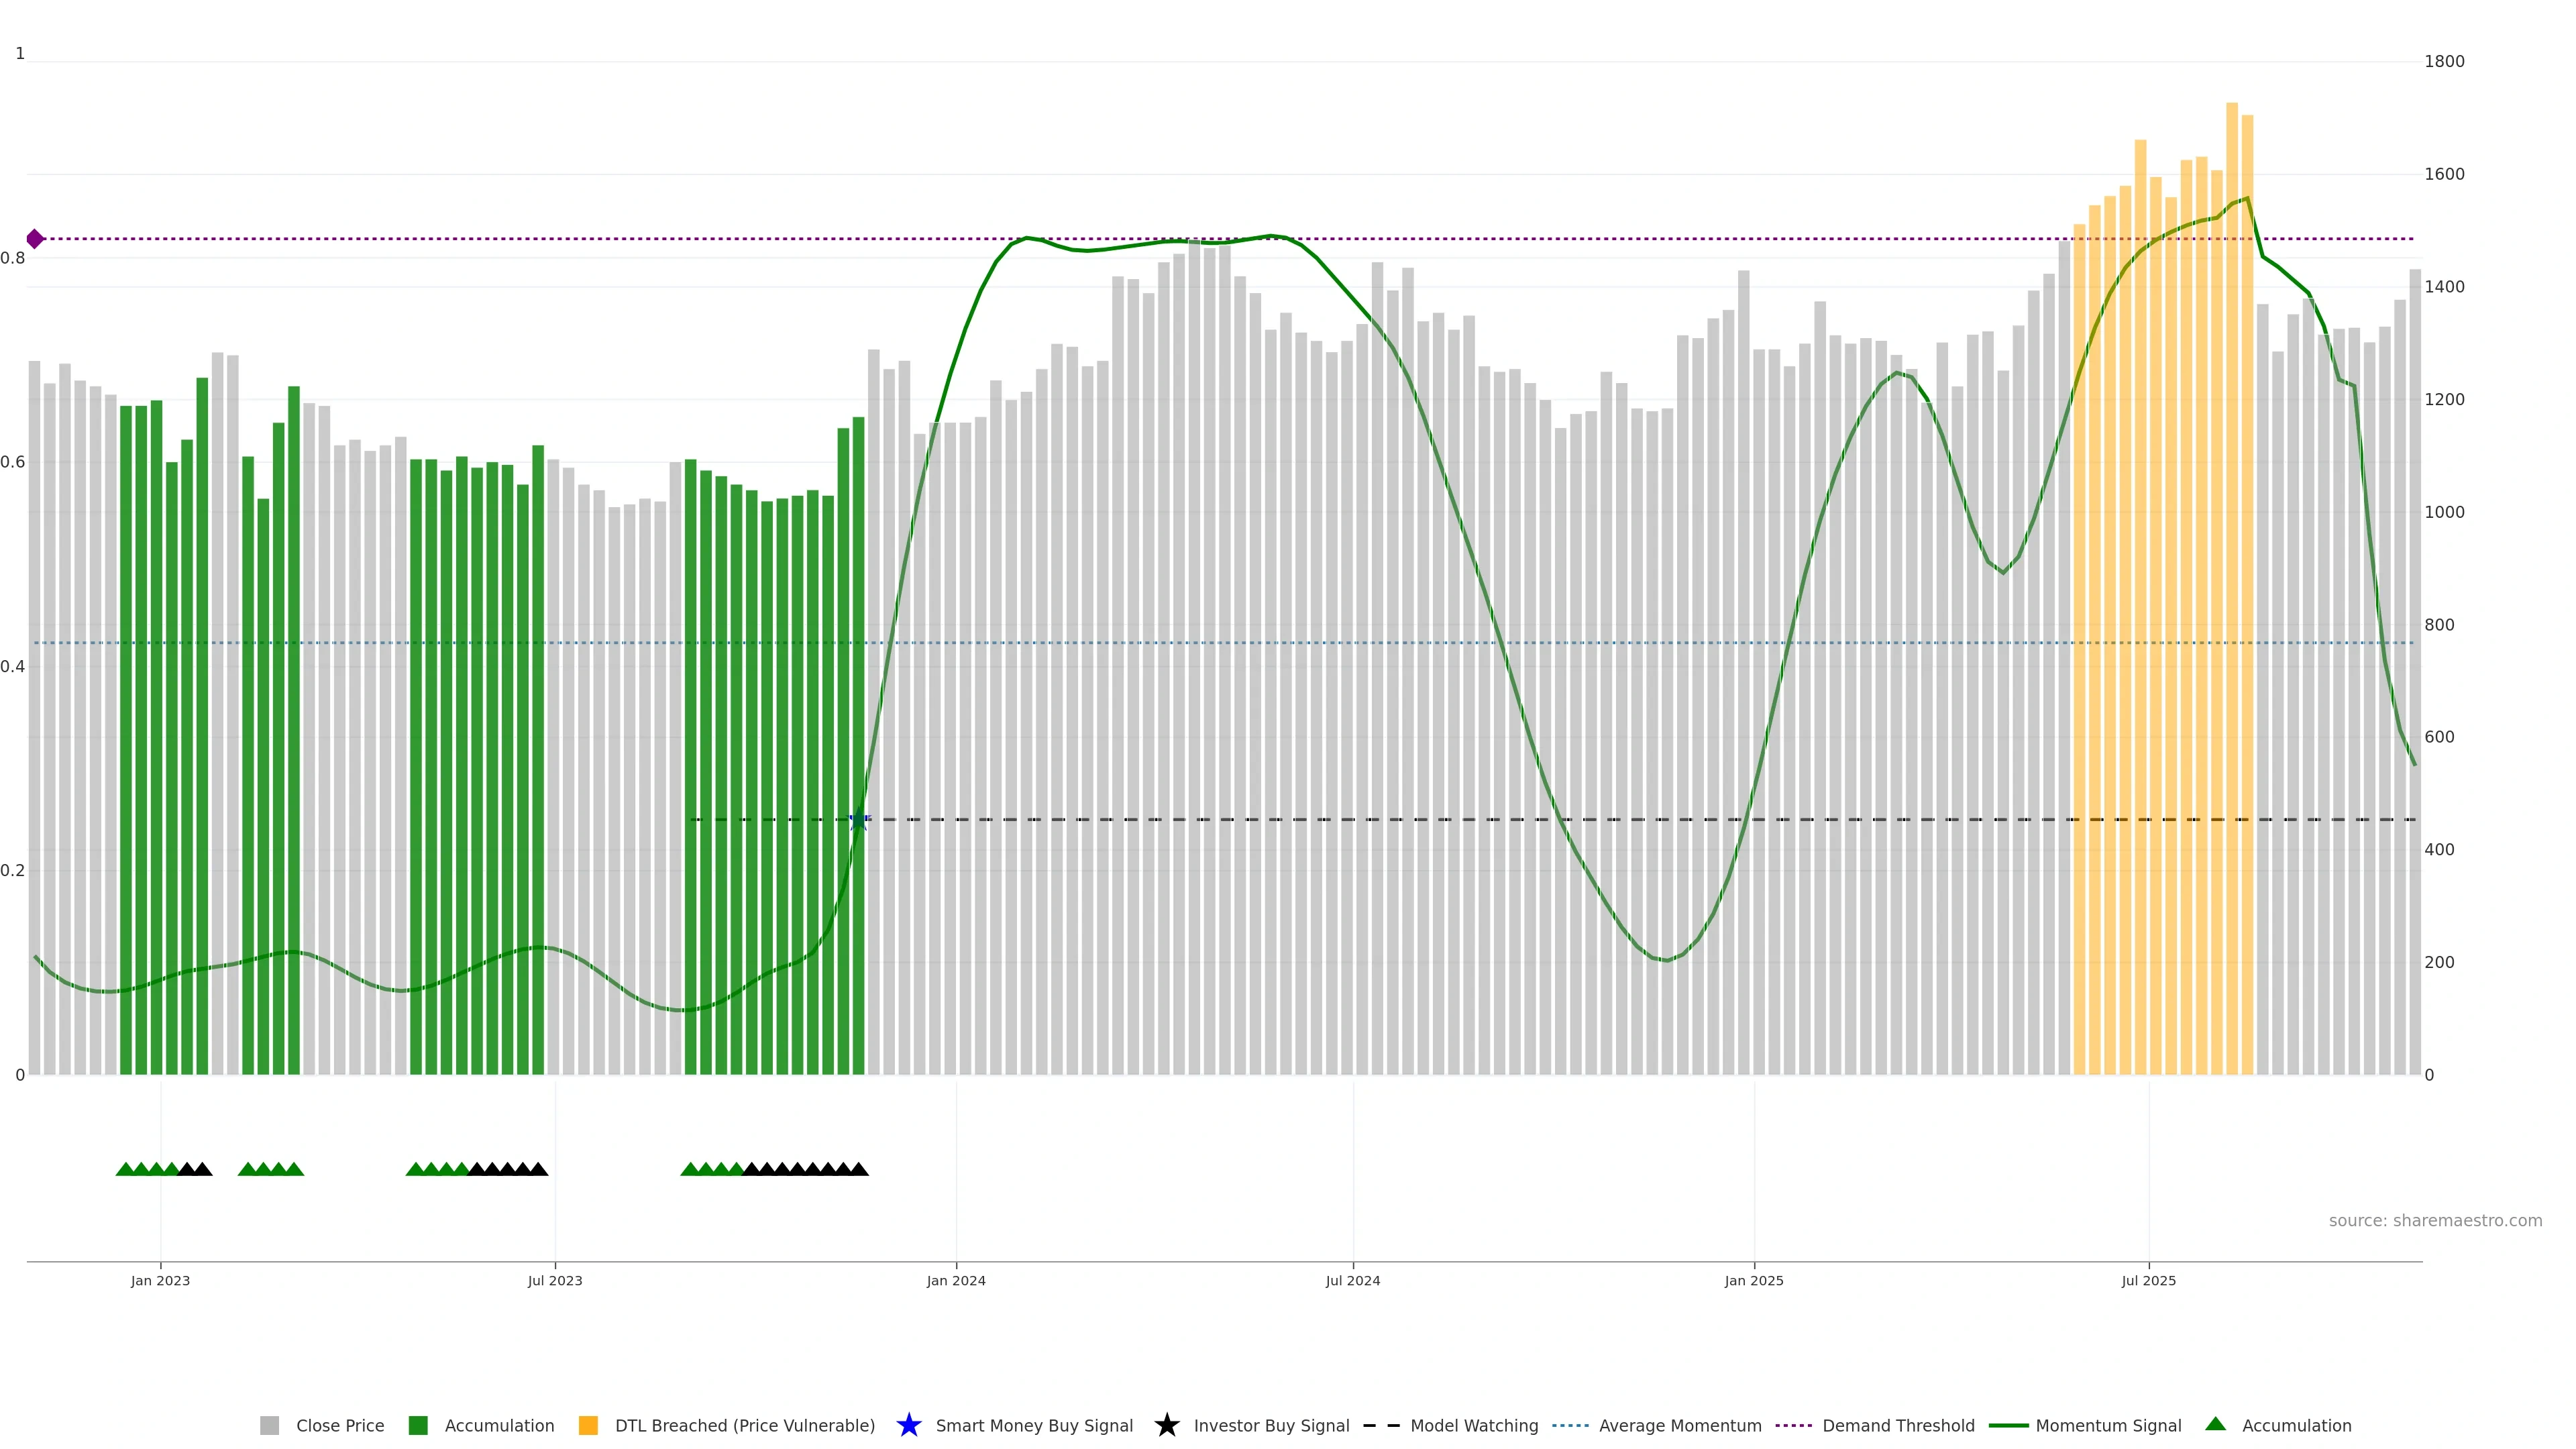Image resolution: width=2576 pixels, height=1449 pixels.
Task: Click the Demand Threshold purple dotted icon
Action: coord(1793,1425)
